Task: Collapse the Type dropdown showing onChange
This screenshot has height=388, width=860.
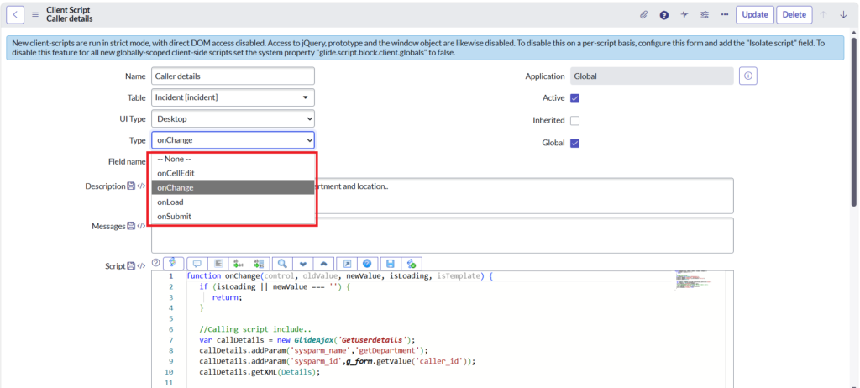Action: (x=233, y=141)
